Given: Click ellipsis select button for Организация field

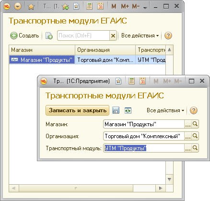Looking at the screenshot, I should point(188,136).
